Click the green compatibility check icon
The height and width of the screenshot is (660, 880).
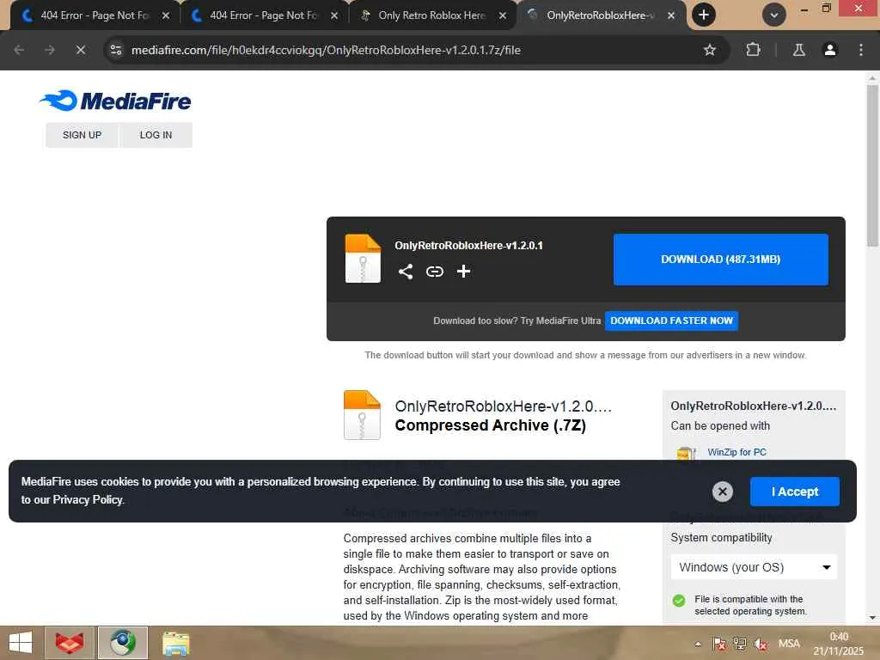coord(679,601)
